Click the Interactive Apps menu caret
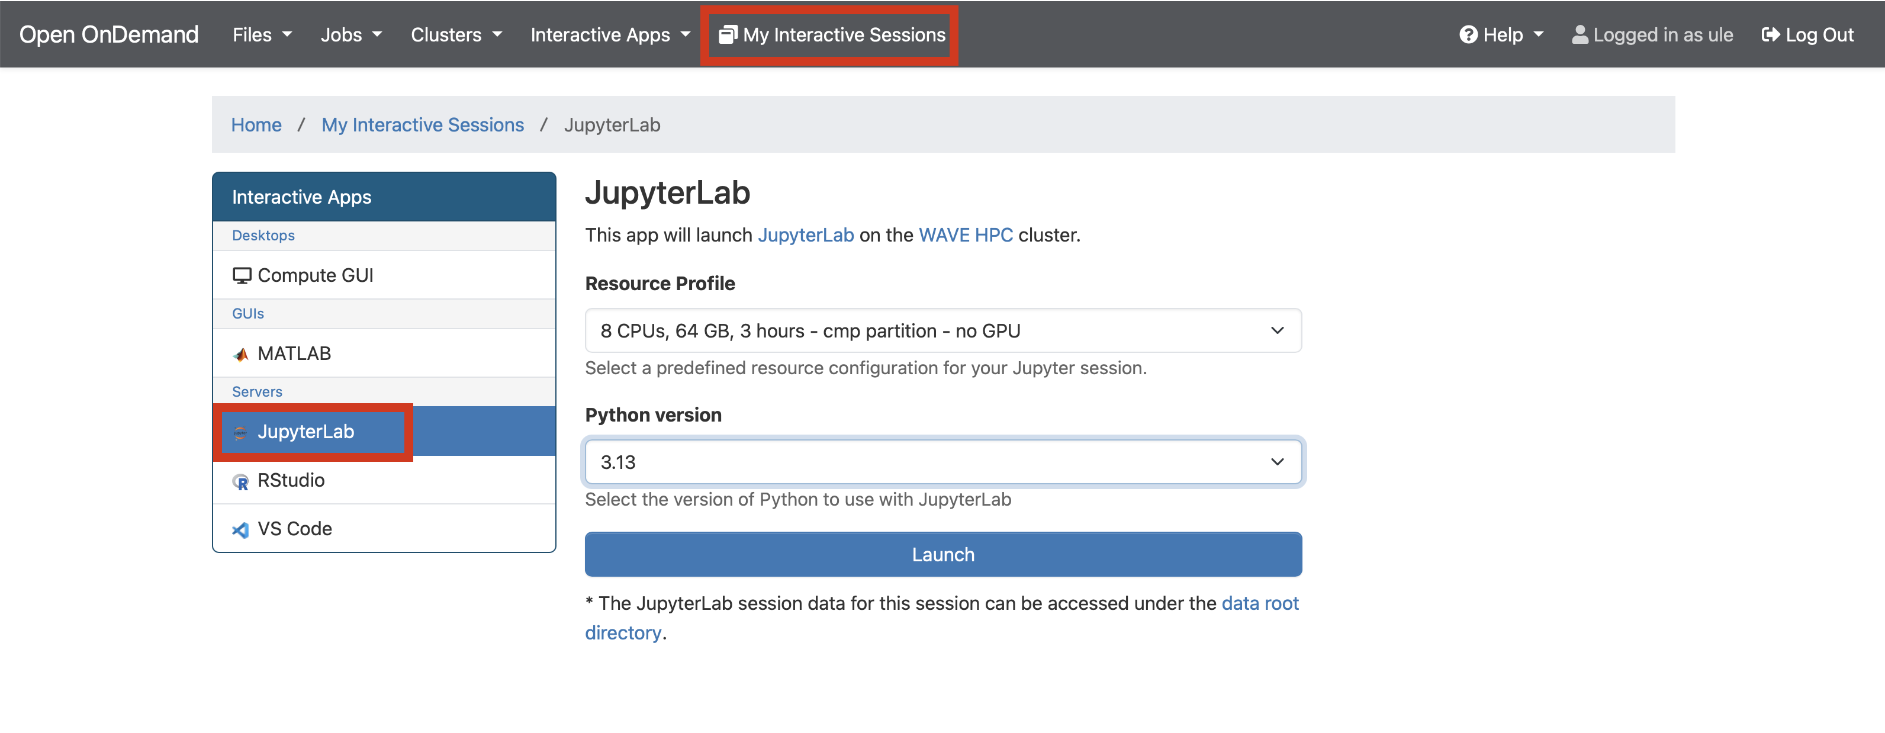Screen dimensions: 1885x733 [685, 34]
